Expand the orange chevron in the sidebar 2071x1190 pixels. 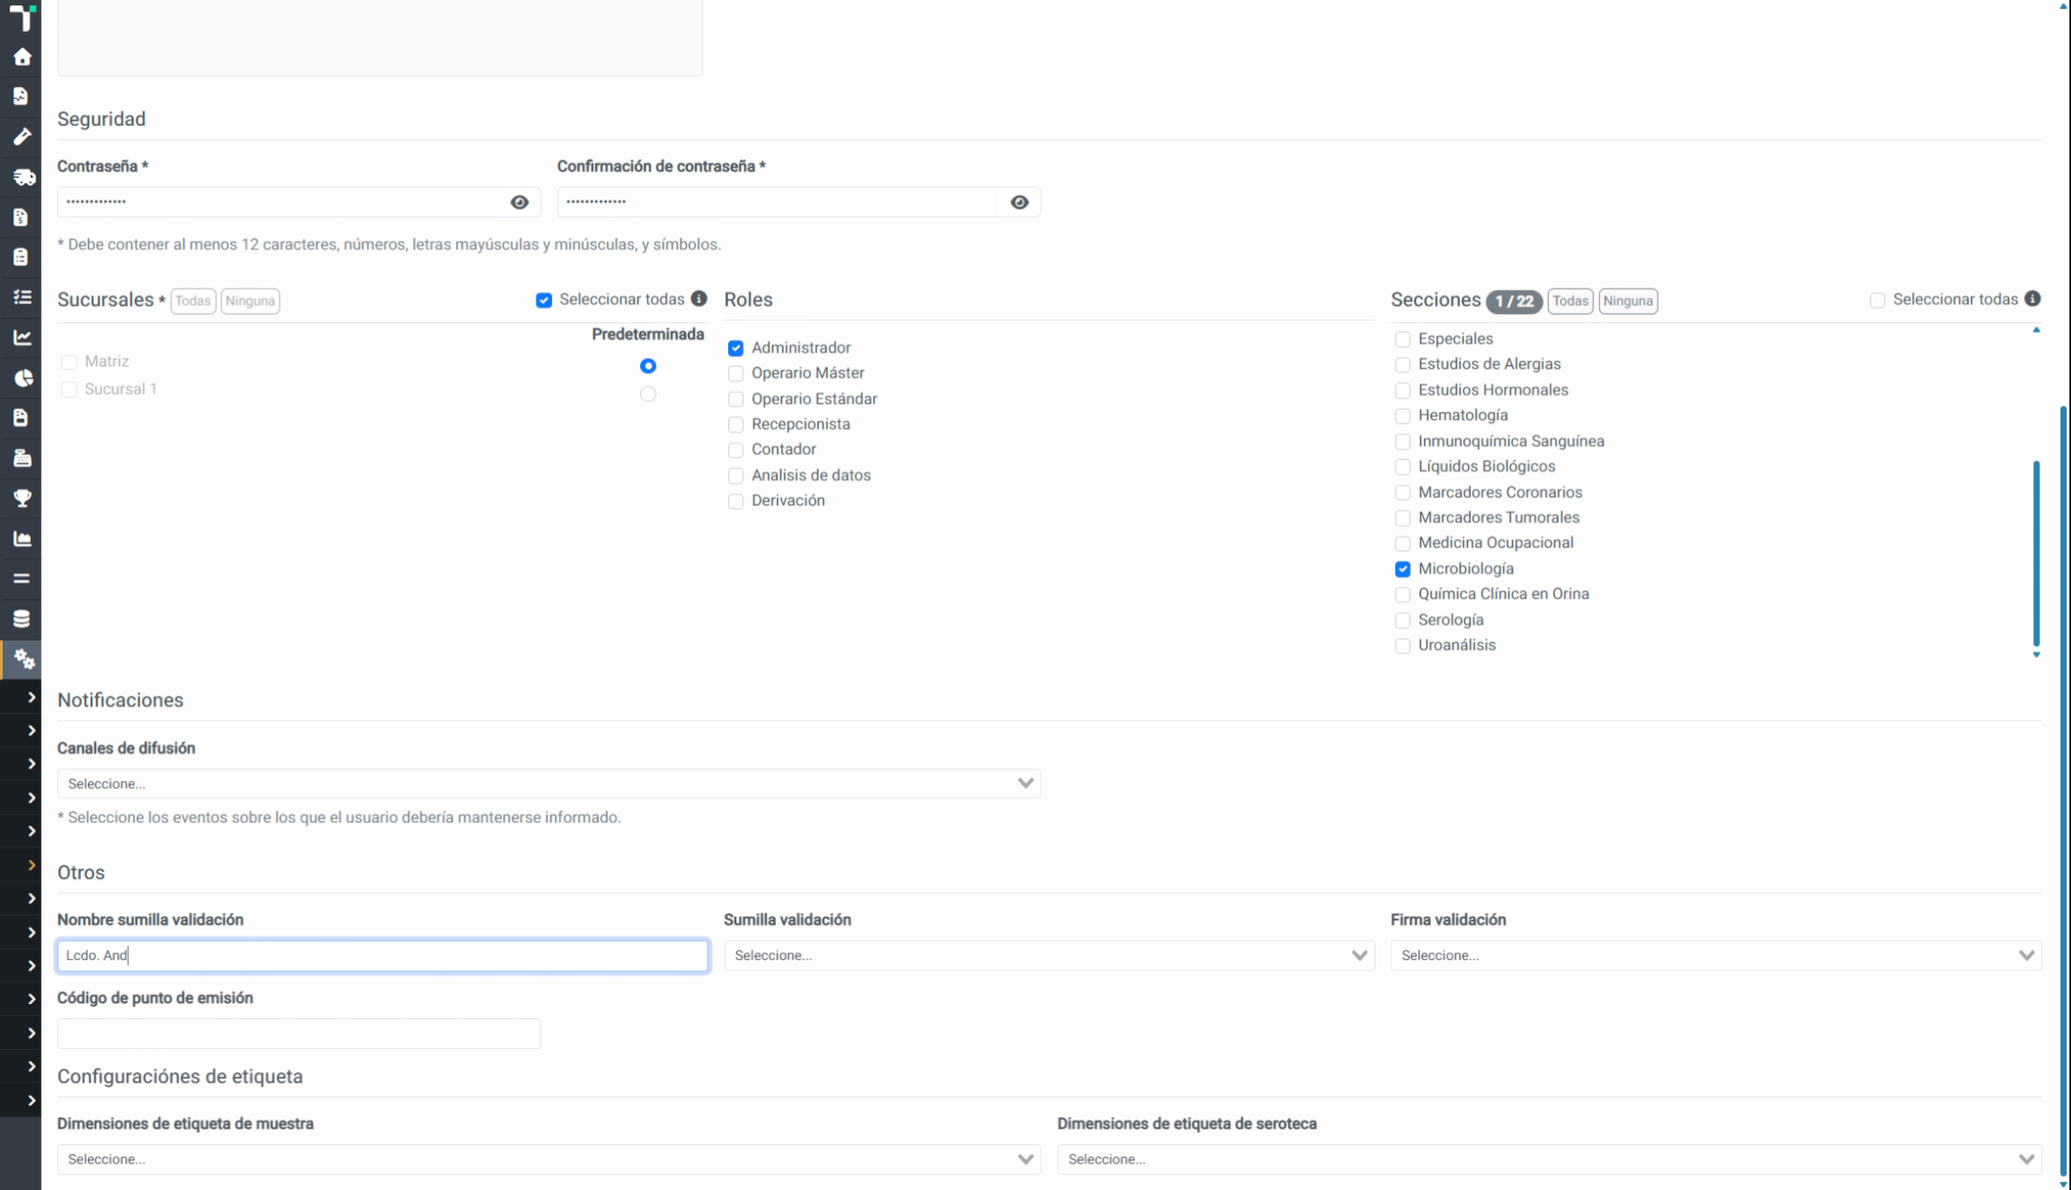[31, 866]
